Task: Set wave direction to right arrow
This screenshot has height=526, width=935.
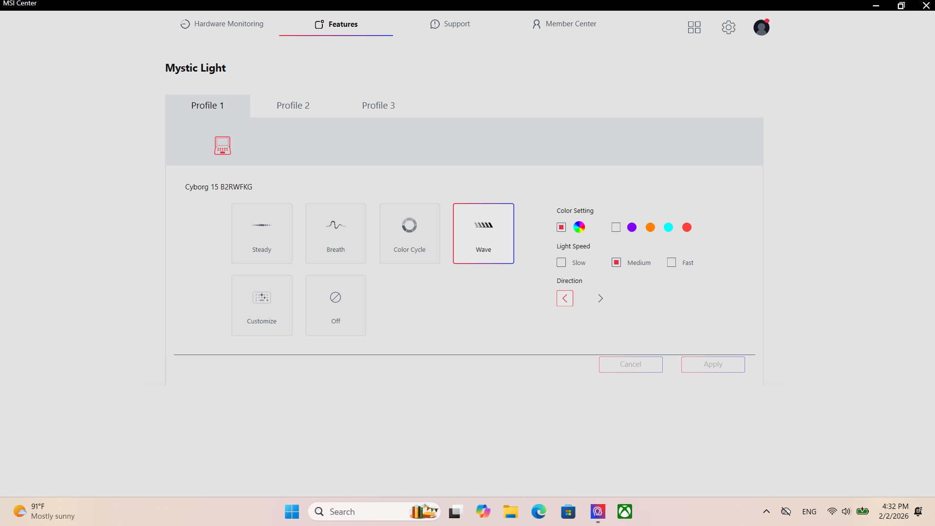Action: (x=600, y=298)
